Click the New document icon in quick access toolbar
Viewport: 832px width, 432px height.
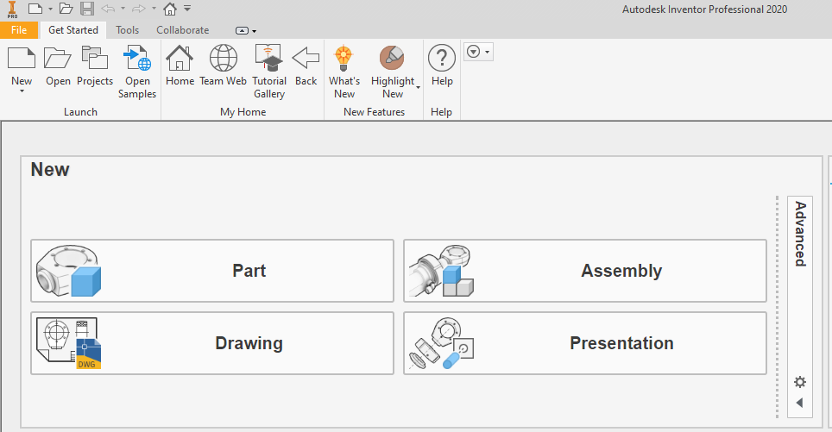point(35,9)
